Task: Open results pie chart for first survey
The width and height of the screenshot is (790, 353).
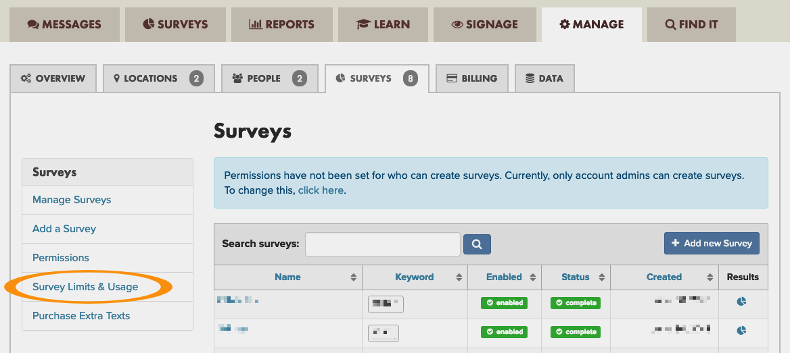Action: 741,302
